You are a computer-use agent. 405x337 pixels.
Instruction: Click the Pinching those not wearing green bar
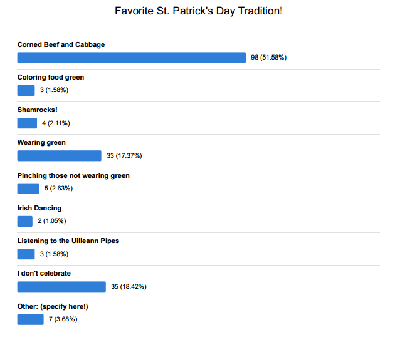click(28, 189)
